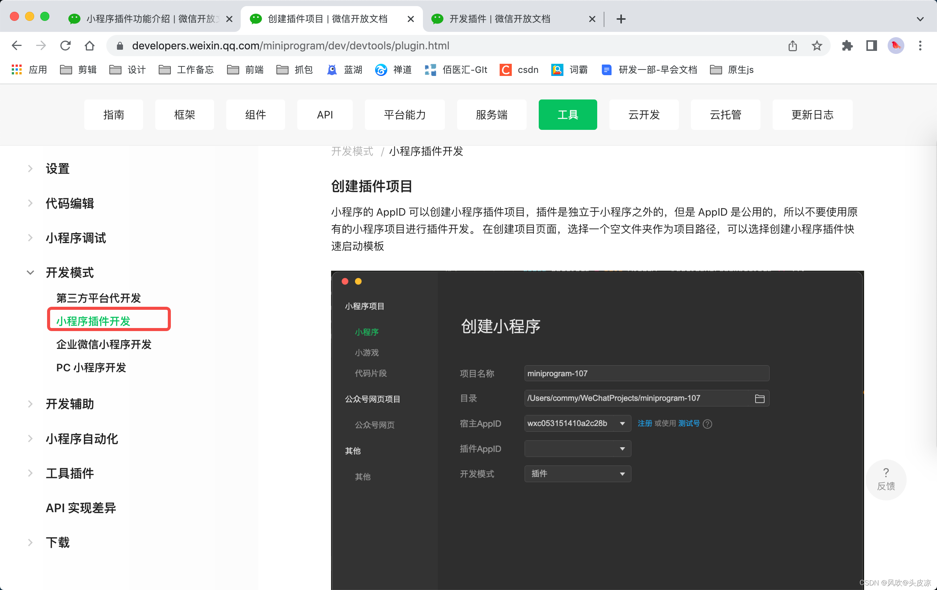Open the 企业微信小程序开发 sidebar link
This screenshot has width=937, height=590.
point(104,344)
